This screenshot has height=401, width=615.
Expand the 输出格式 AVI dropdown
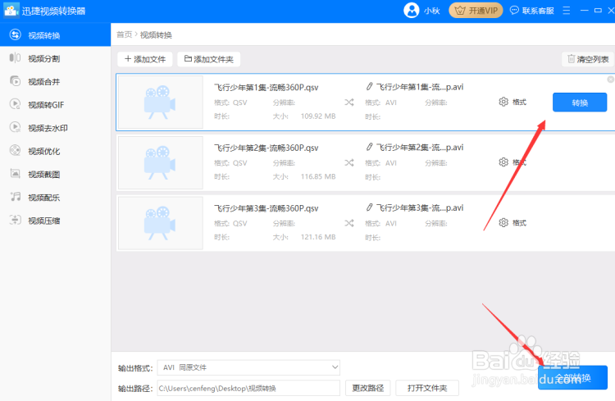click(248, 367)
